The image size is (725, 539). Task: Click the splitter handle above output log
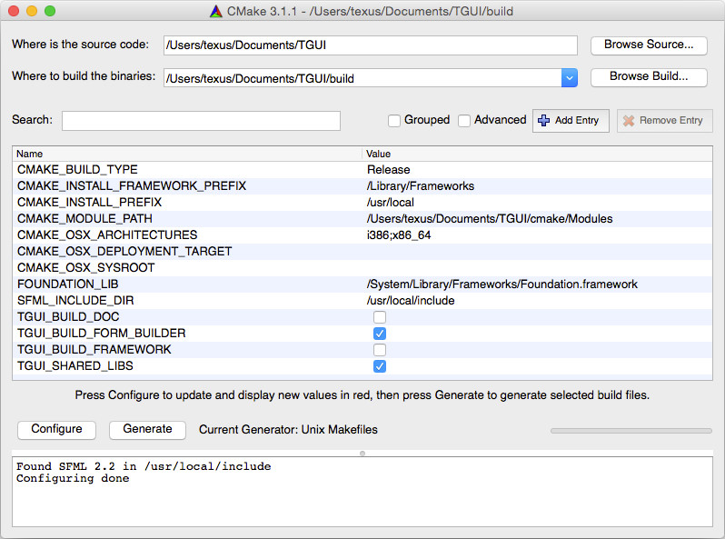coord(362,454)
